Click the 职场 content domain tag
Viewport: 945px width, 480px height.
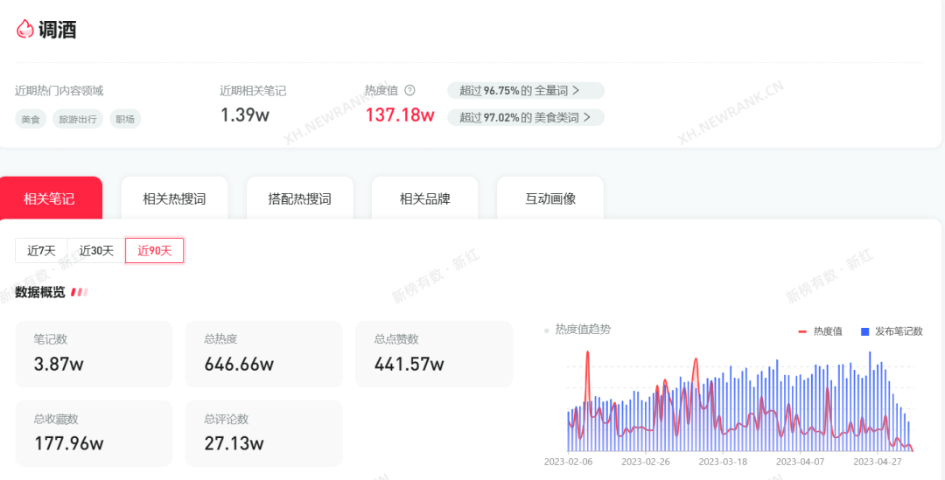125,119
